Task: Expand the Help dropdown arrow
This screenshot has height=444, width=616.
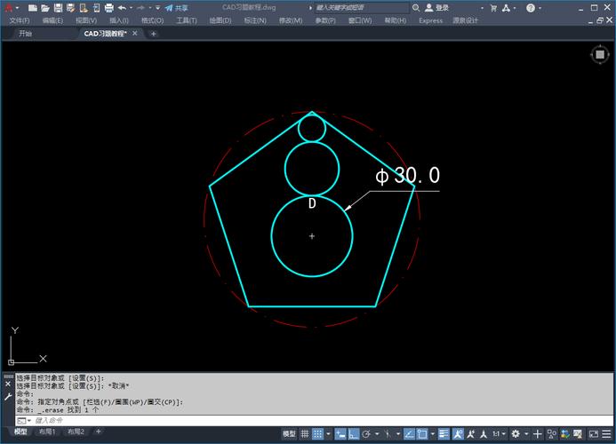Action: click(540, 8)
